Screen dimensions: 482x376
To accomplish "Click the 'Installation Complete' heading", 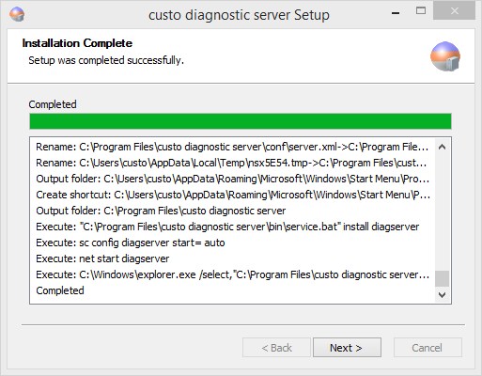I will coord(77,43).
